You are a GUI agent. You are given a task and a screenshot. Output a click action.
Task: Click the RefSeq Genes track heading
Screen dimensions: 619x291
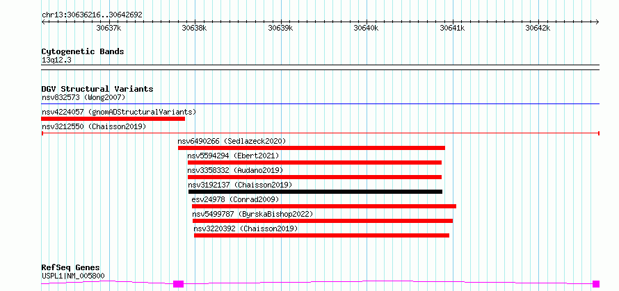click(70, 267)
